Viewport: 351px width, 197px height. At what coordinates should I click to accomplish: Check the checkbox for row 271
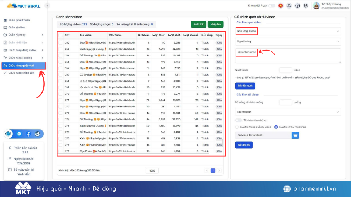coord(60,100)
